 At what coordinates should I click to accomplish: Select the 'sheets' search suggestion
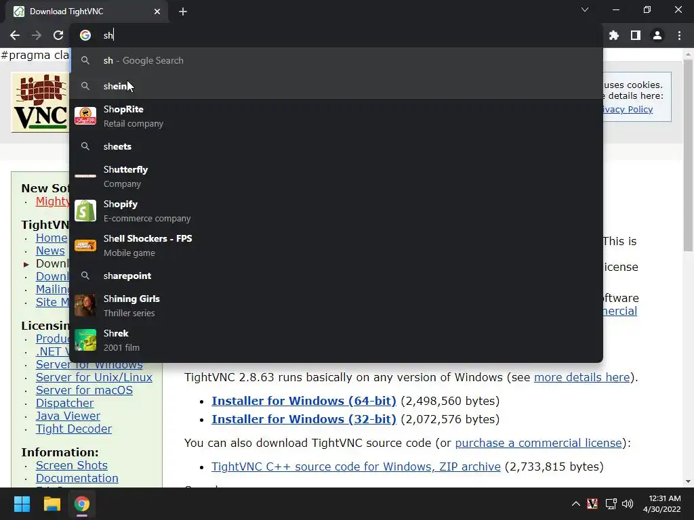click(x=336, y=146)
